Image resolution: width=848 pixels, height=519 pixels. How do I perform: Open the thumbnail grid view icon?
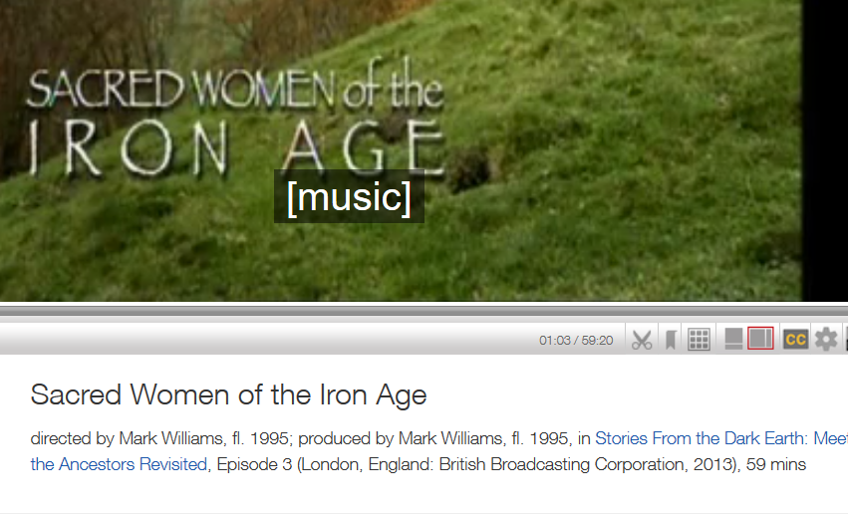699,340
